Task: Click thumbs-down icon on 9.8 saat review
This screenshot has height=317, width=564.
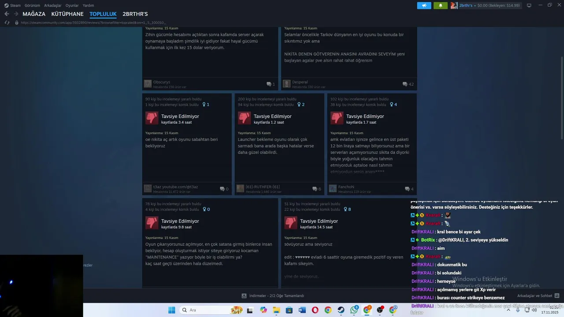Action: click(152, 223)
